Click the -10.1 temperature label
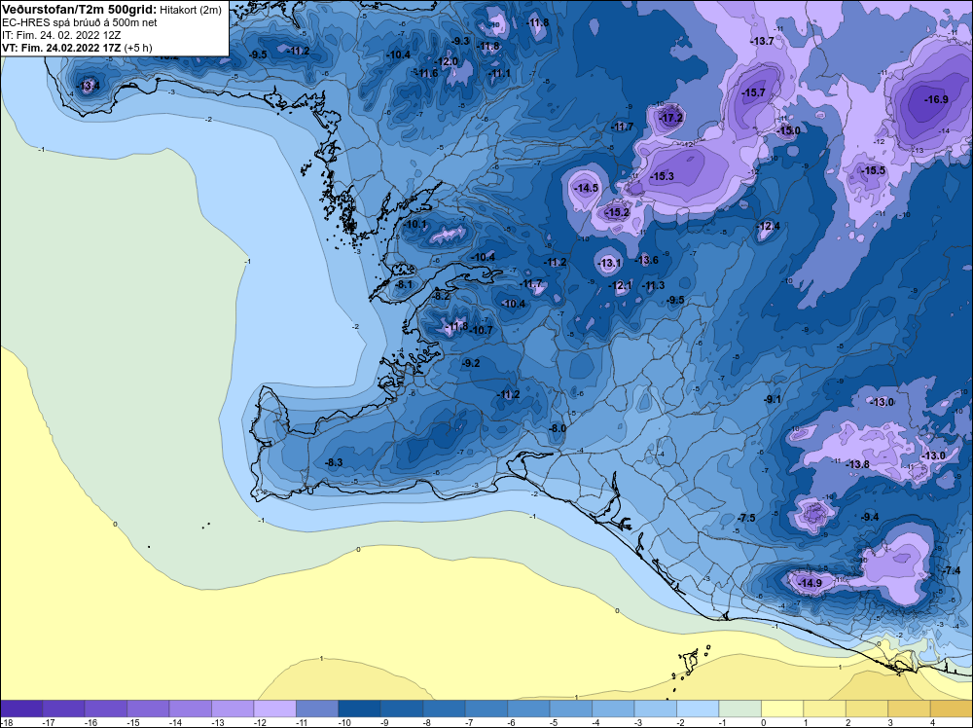 [x=415, y=224]
